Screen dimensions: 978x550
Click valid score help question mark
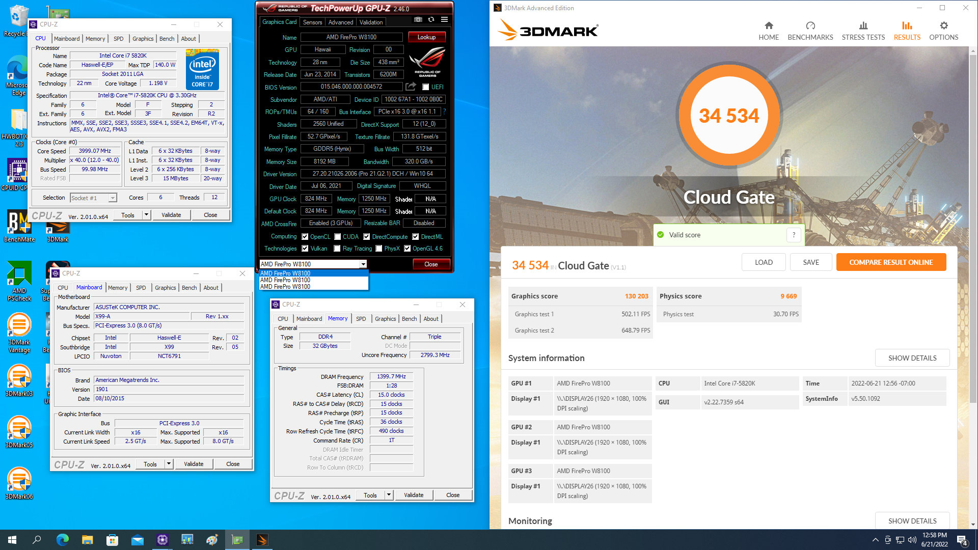(x=794, y=235)
